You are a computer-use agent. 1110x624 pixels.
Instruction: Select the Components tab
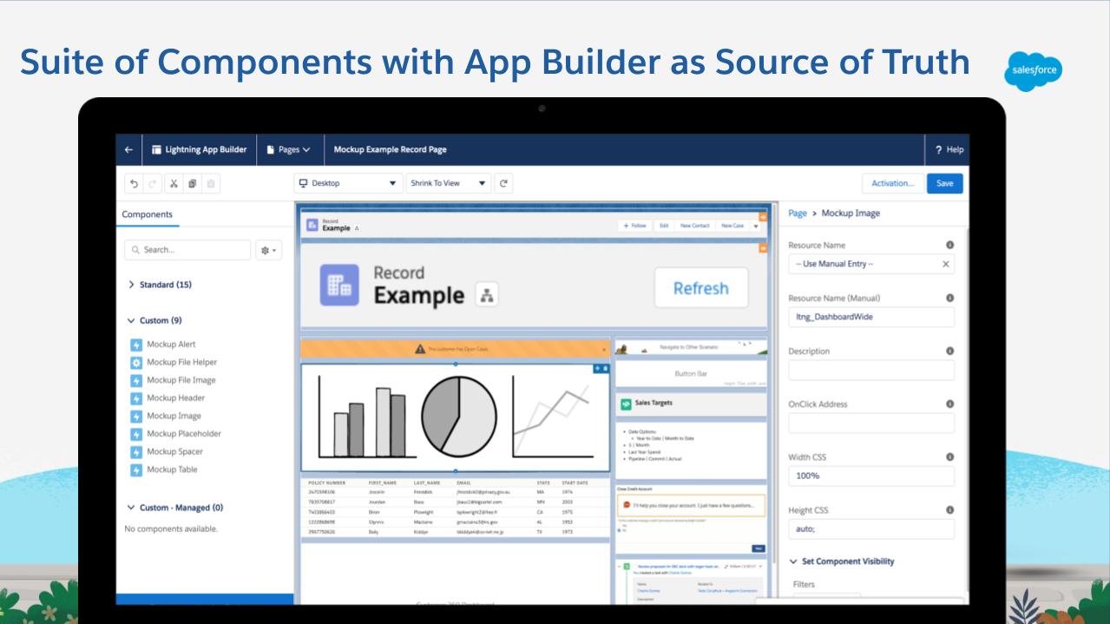(148, 214)
